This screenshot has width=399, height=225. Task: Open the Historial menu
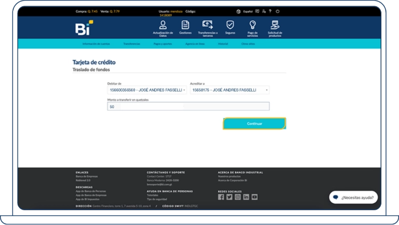(x=223, y=44)
